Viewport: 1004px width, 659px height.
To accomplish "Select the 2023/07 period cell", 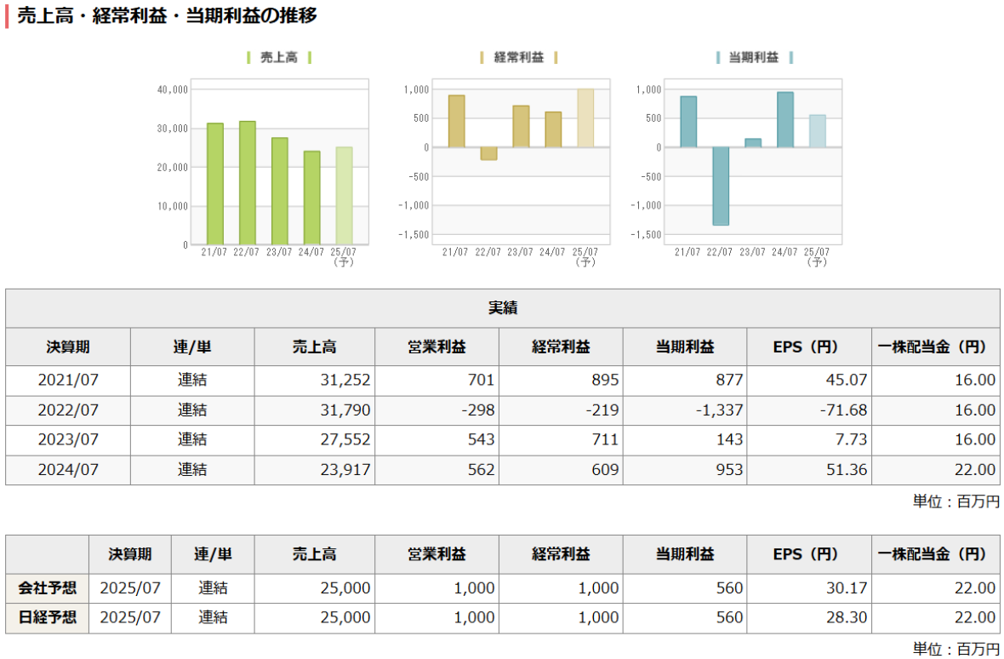I will coord(68,439).
